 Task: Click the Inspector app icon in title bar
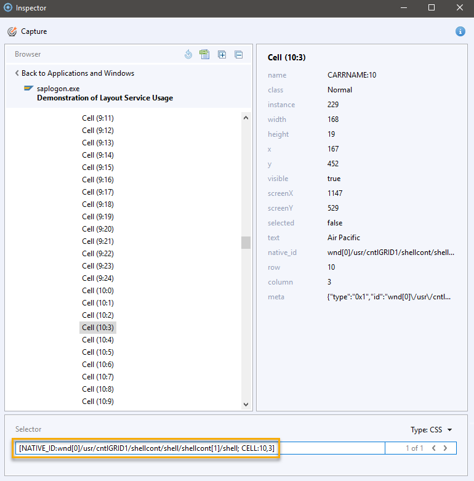click(8, 7)
